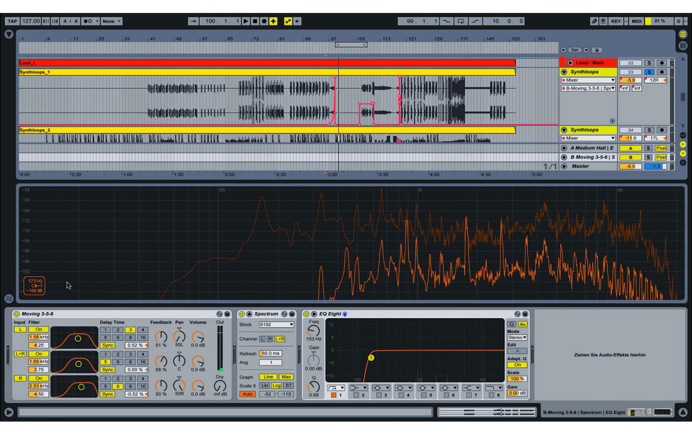692x435 pixels.
Task: Go to previous locator arrow
Action: (564, 50)
